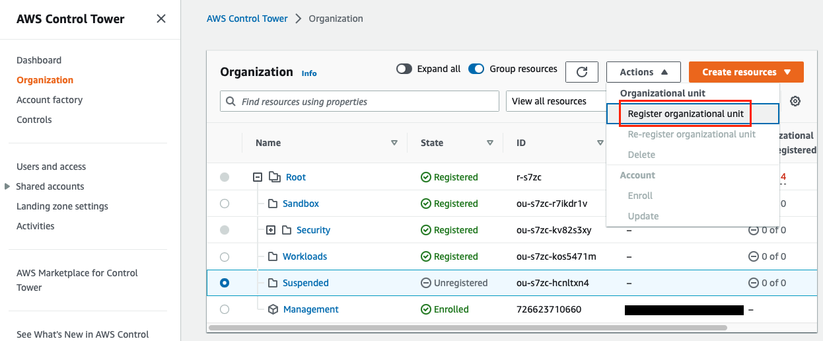Click the AWS Control Tower breadcrumb
This screenshot has height=341, width=823.
pos(247,19)
